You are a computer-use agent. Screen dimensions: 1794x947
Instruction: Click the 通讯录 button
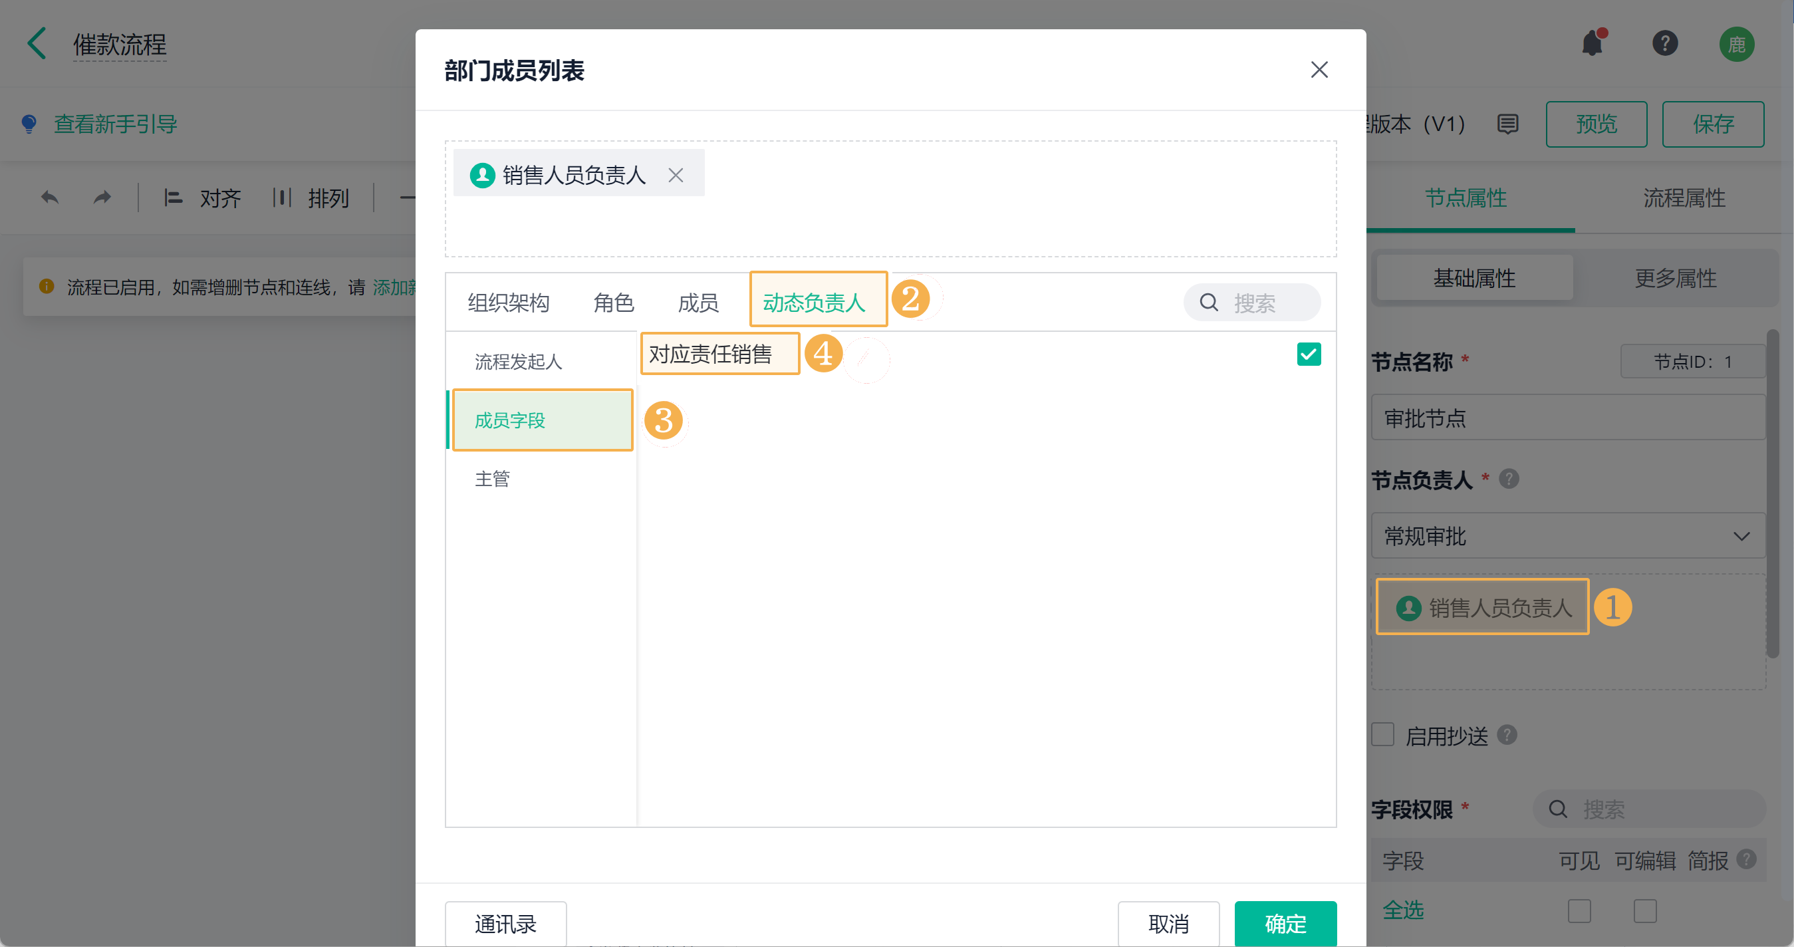click(x=505, y=923)
